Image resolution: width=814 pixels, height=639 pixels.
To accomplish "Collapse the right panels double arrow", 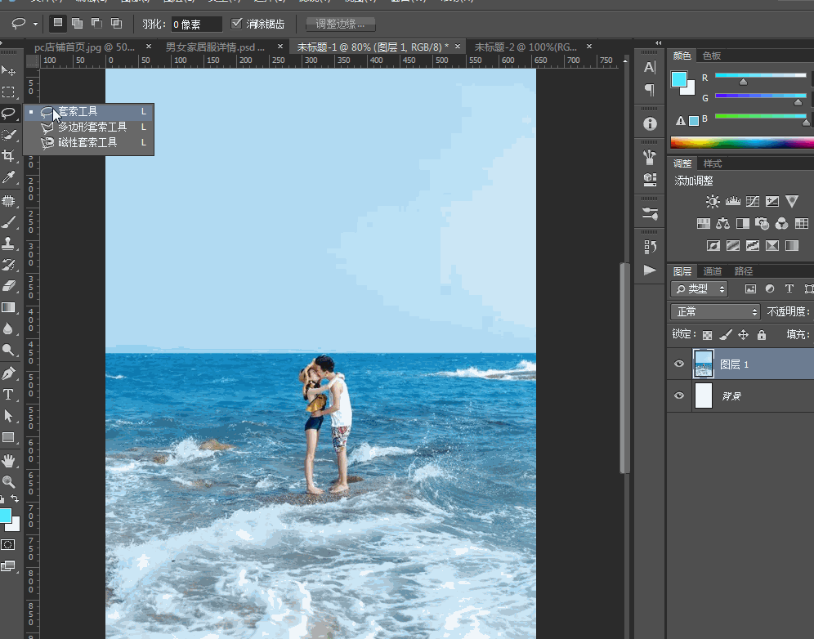I will (x=659, y=43).
